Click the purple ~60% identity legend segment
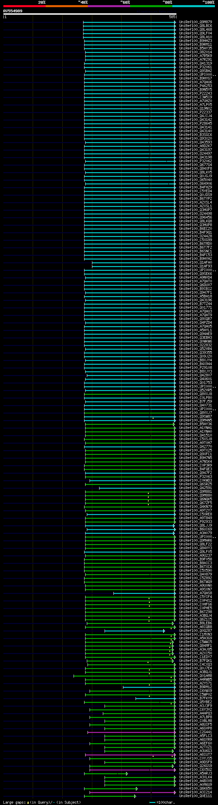Viewport: 218px width, 805px height. pos(109,6)
